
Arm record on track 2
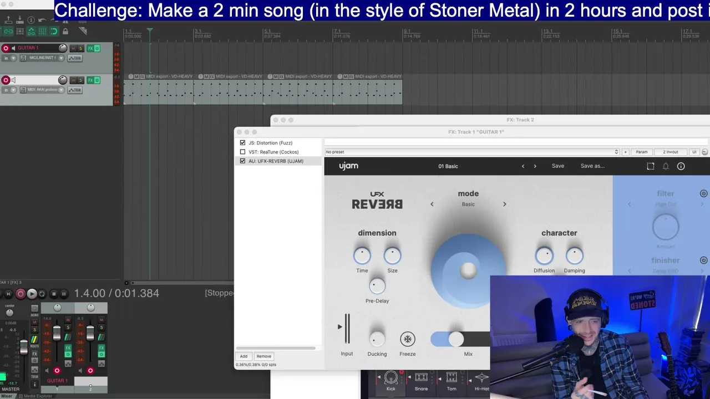point(6,80)
